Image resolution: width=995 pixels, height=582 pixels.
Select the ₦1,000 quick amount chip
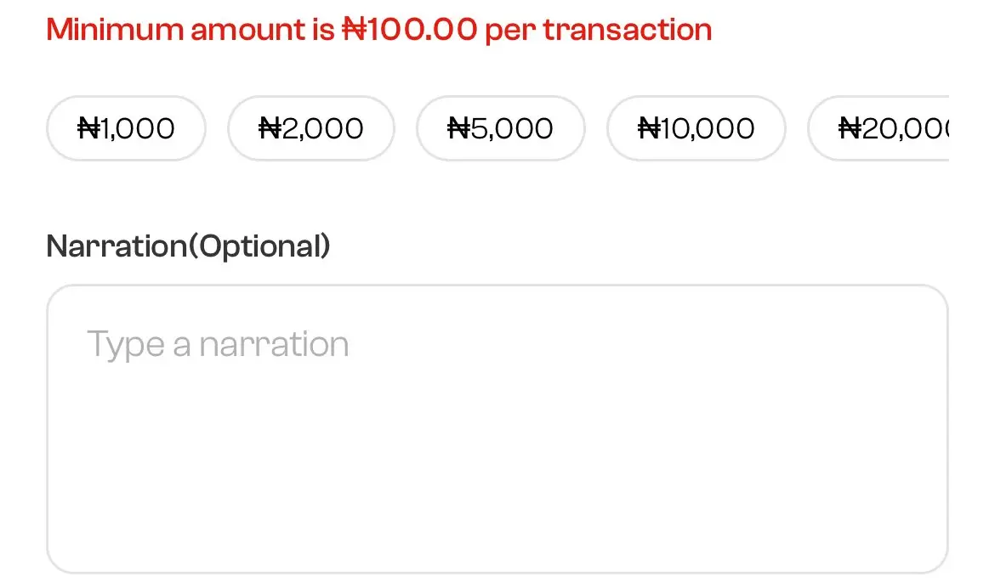click(126, 128)
